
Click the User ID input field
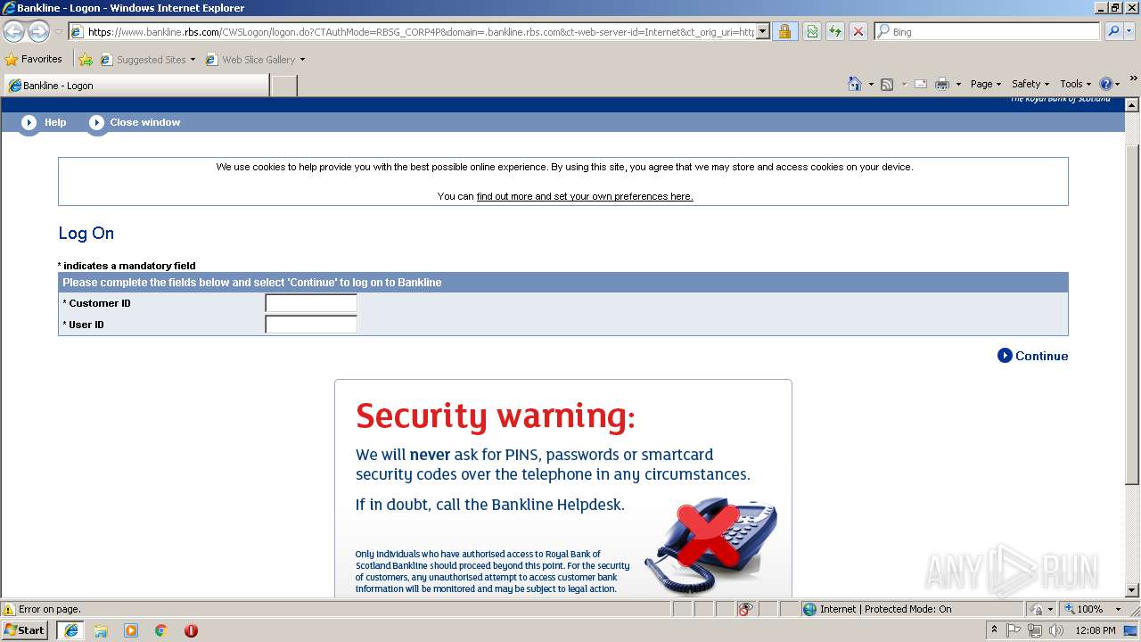tap(311, 325)
